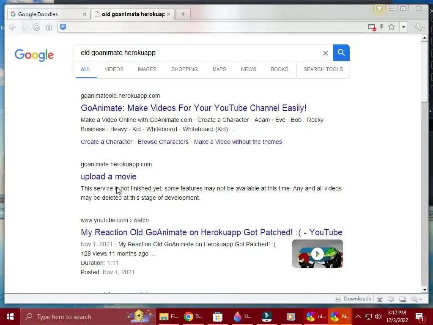Open the notification center icon
This screenshot has height=325, width=433.
click(x=420, y=317)
